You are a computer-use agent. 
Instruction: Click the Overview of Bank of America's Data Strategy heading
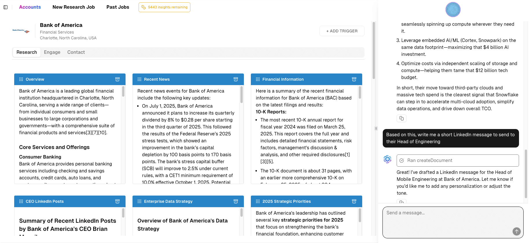point(183,225)
